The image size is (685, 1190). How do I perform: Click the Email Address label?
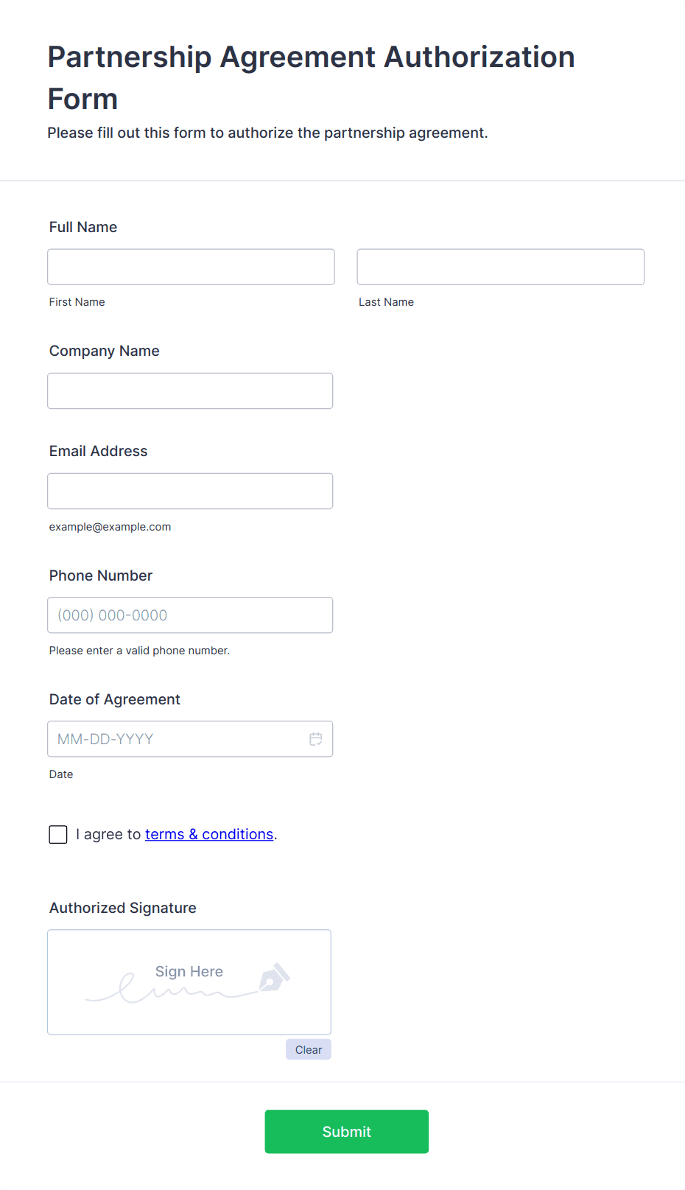pyautogui.click(x=99, y=451)
